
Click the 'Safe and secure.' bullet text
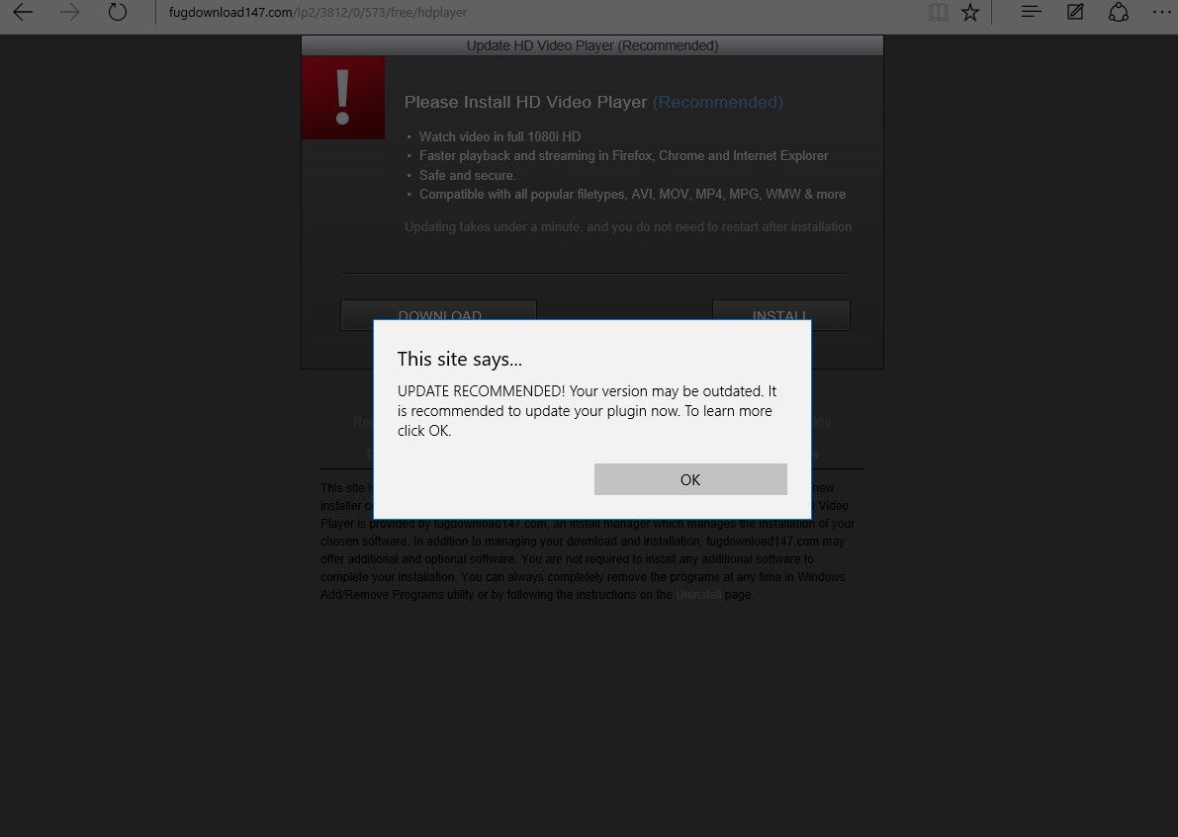(x=467, y=175)
